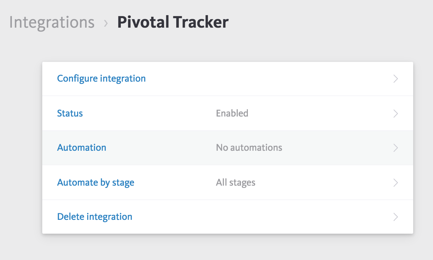Screen dimensions: 433x260
Task: Open the Automate by stage label
Action: (x=96, y=182)
